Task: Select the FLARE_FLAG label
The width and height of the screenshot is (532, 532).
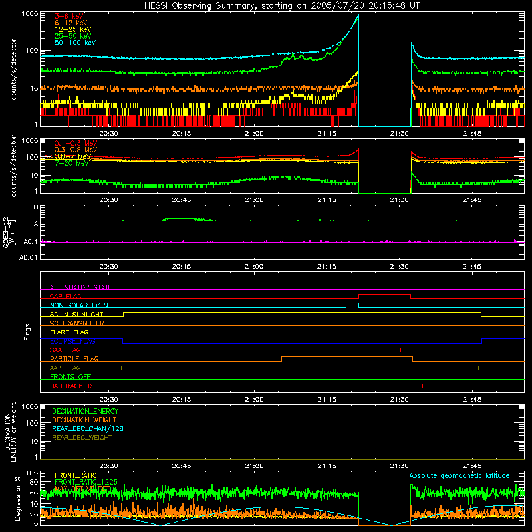Action: coord(69,332)
